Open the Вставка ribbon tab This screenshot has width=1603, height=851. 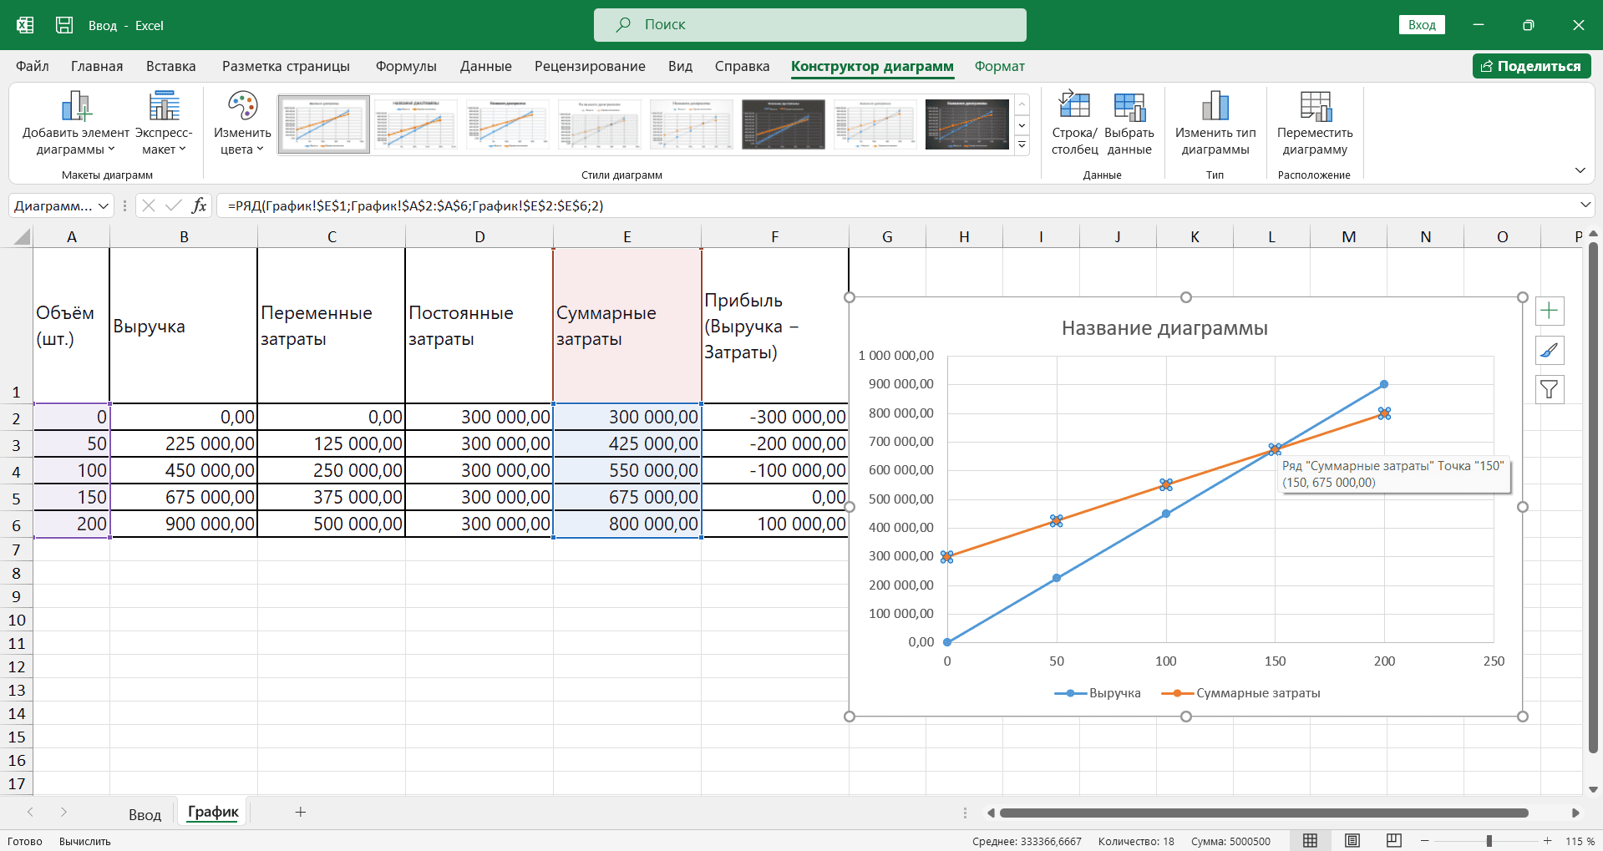171,66
